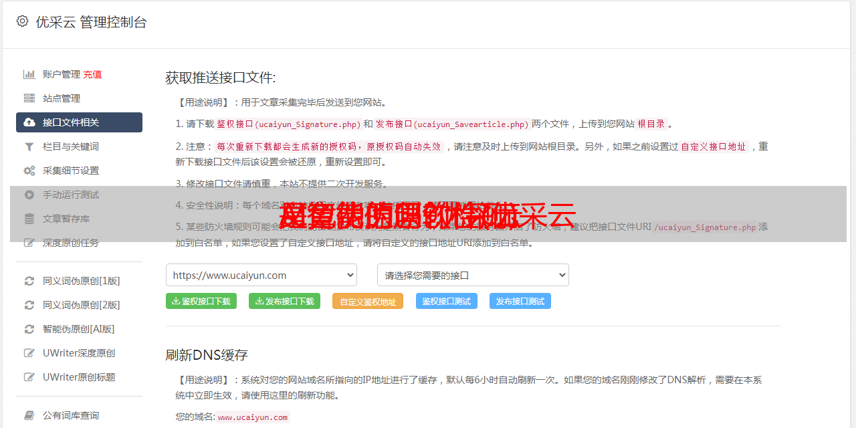Viewport: 856px width, 428px height.
Task: Click the edit icon for 深度原创任务
Action: [29, 243]
